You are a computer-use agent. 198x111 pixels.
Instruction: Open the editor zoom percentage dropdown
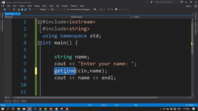[12, 97]
